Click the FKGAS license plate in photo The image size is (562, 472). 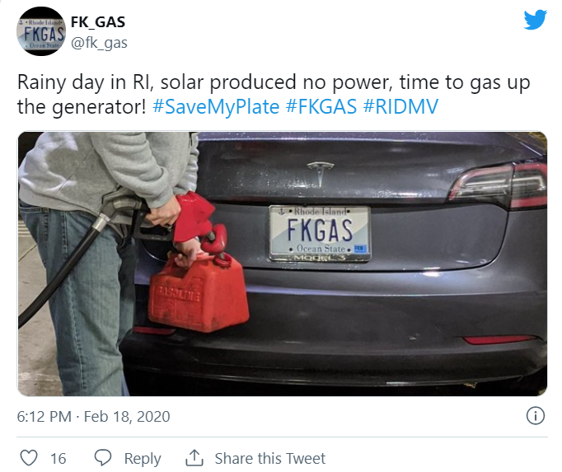pyautogui.click(x=320, y=232)
